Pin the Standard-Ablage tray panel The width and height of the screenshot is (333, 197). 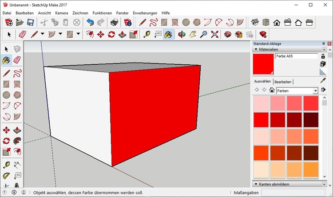pyautogui.click(x=323, y=43)
